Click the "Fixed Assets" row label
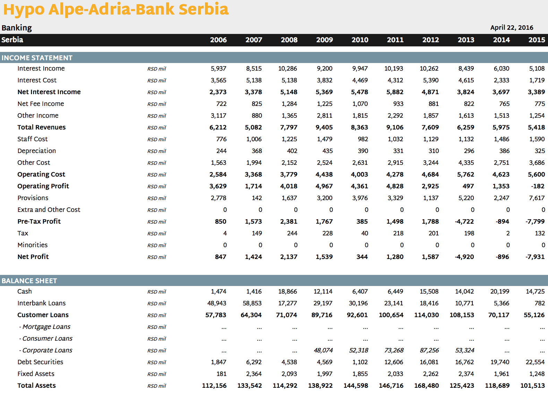This screenshot has width=548, height=394. [36, 374]
